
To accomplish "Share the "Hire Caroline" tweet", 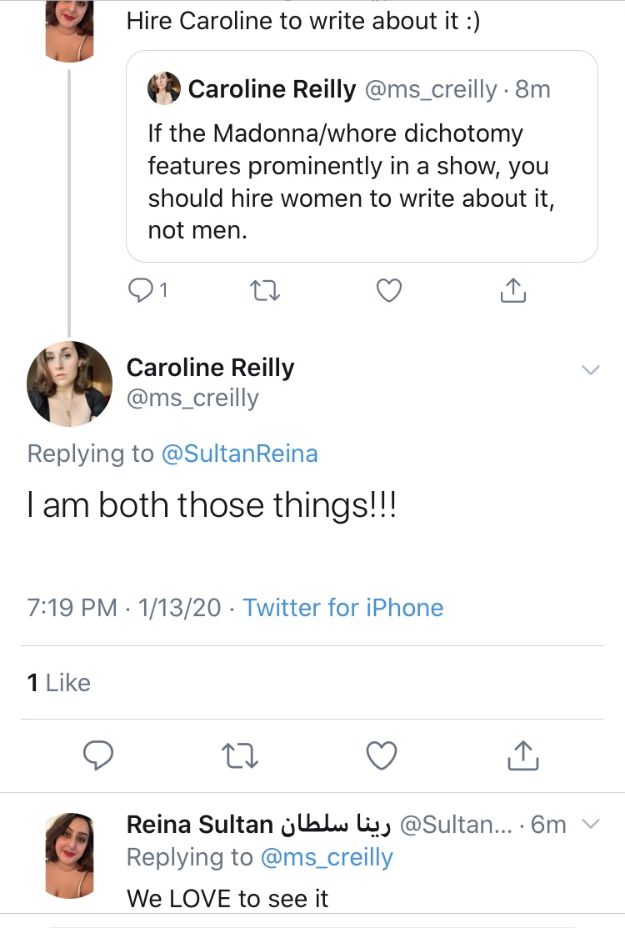I will point(512,290).
